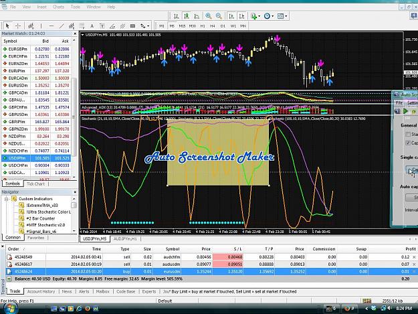The height and width of the screenshot is (314, 418).
Task: Pick the vertical line drawing tool
Action: (x=41, y=26)
